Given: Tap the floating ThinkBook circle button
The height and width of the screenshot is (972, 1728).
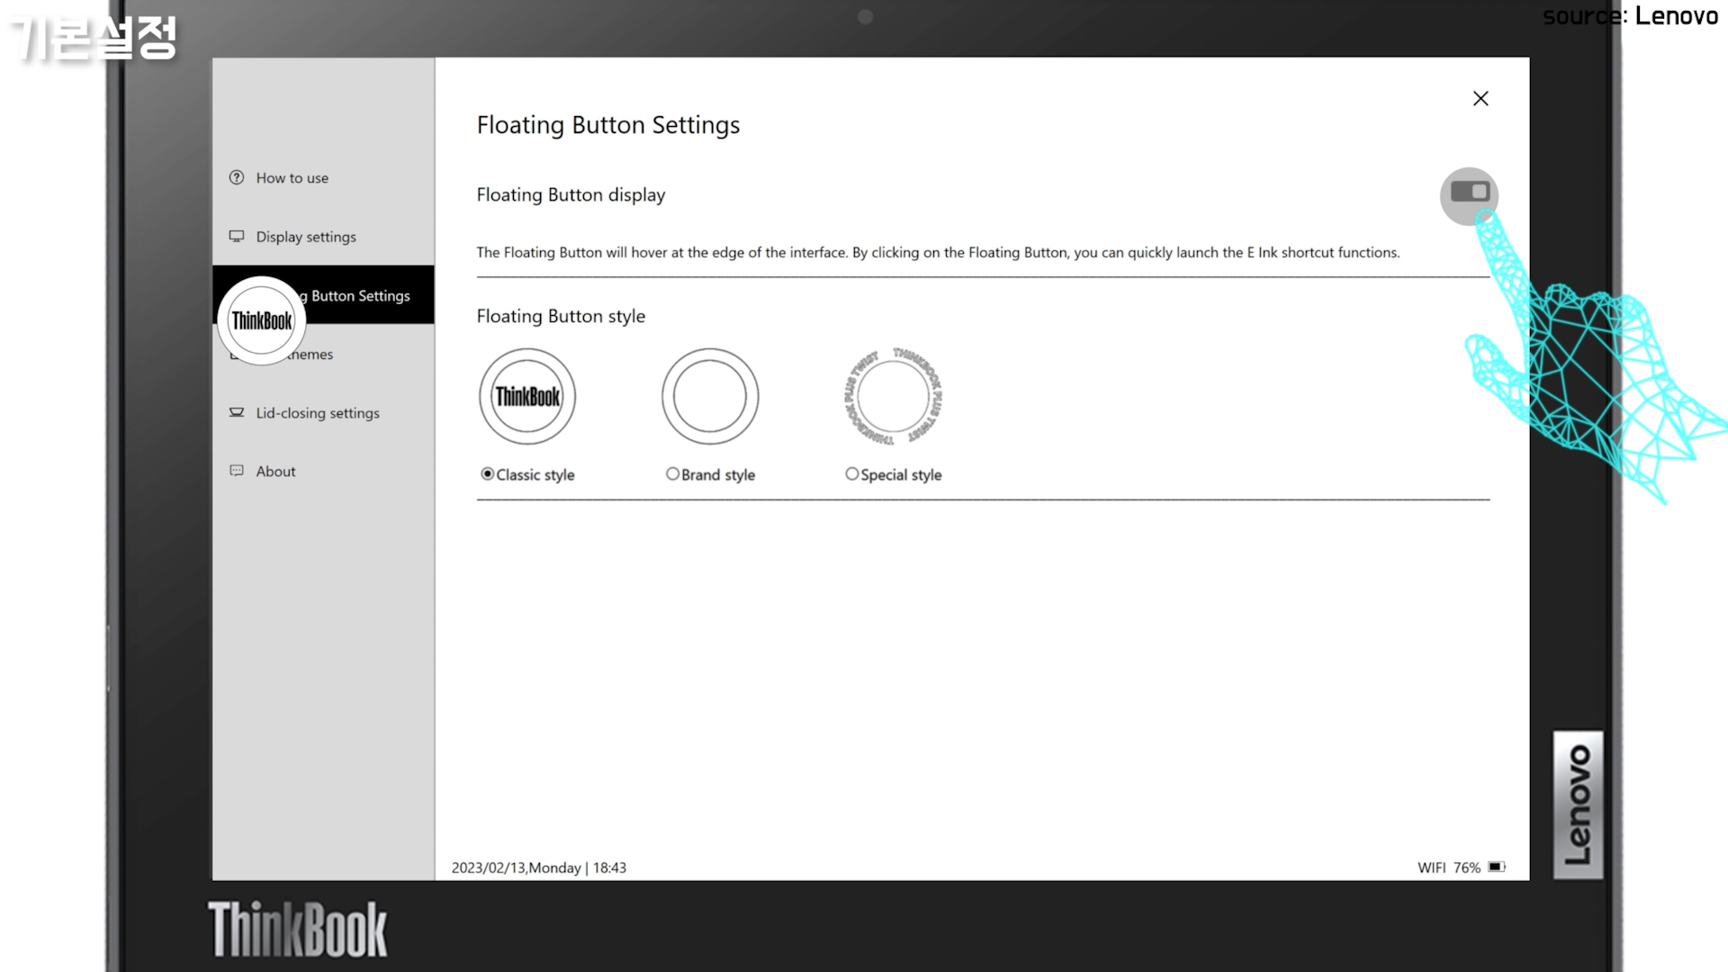Looking at the screenshot, I should [262, 320].
